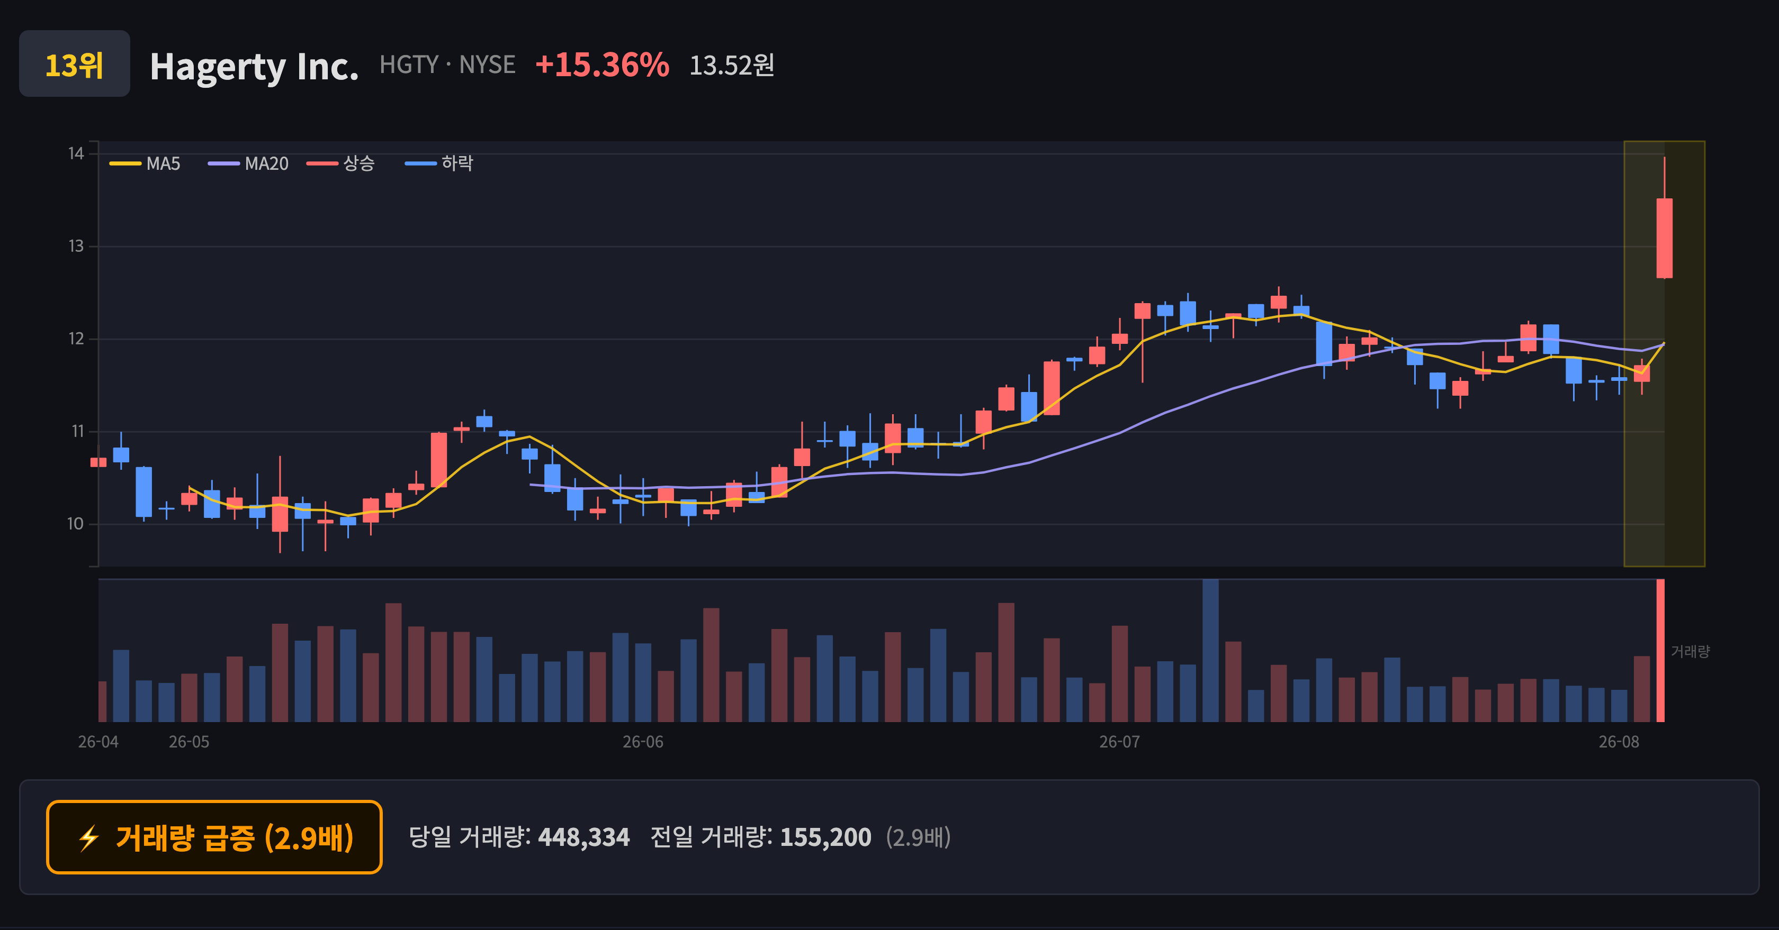Screen dimensions: 1779x930
Task: Click the 10 price axis label
Action: pyautogui.click(x=75, y=524)
